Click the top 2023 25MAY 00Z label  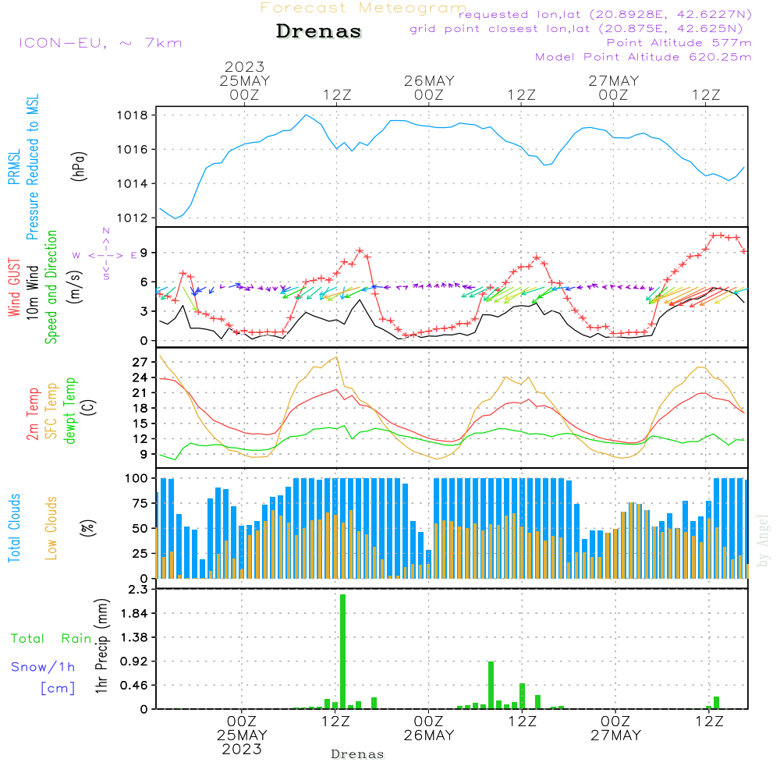pos(244,81)
